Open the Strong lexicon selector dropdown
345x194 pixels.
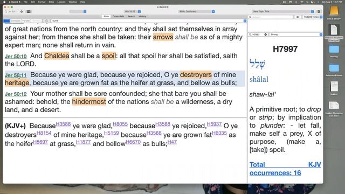tap(296, 34)
